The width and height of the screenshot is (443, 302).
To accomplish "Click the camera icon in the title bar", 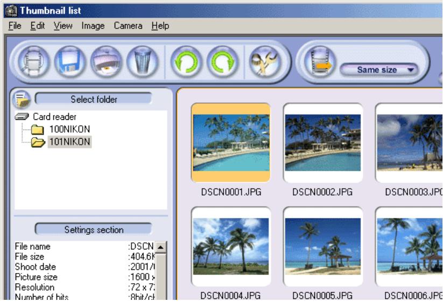I will coord(11,11).
